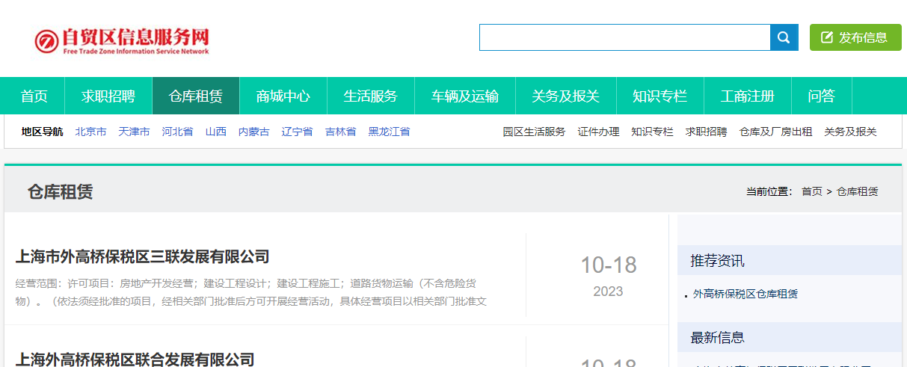The image size is (907, 367).
Task: Click the 推荐资讯 sidebar heading
Action: (x=717, y=261)
